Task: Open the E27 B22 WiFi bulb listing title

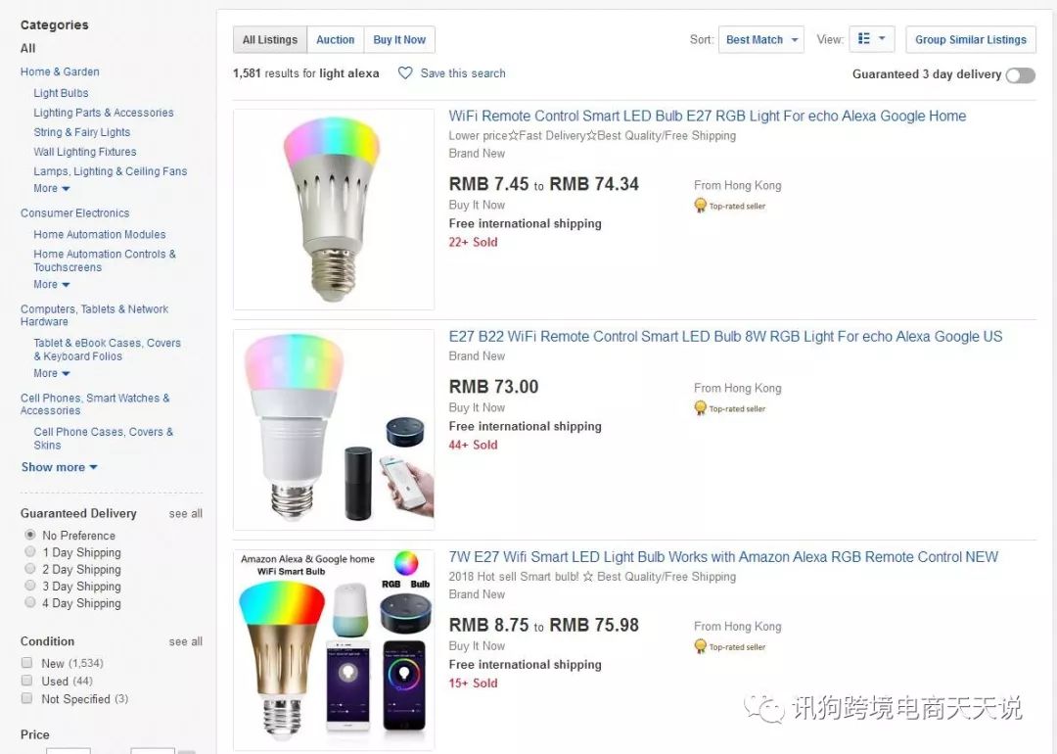Action: [x=725, y=337]
